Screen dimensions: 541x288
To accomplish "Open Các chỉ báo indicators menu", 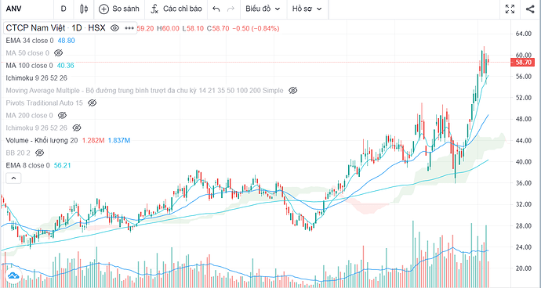I will tap(176, 9).
